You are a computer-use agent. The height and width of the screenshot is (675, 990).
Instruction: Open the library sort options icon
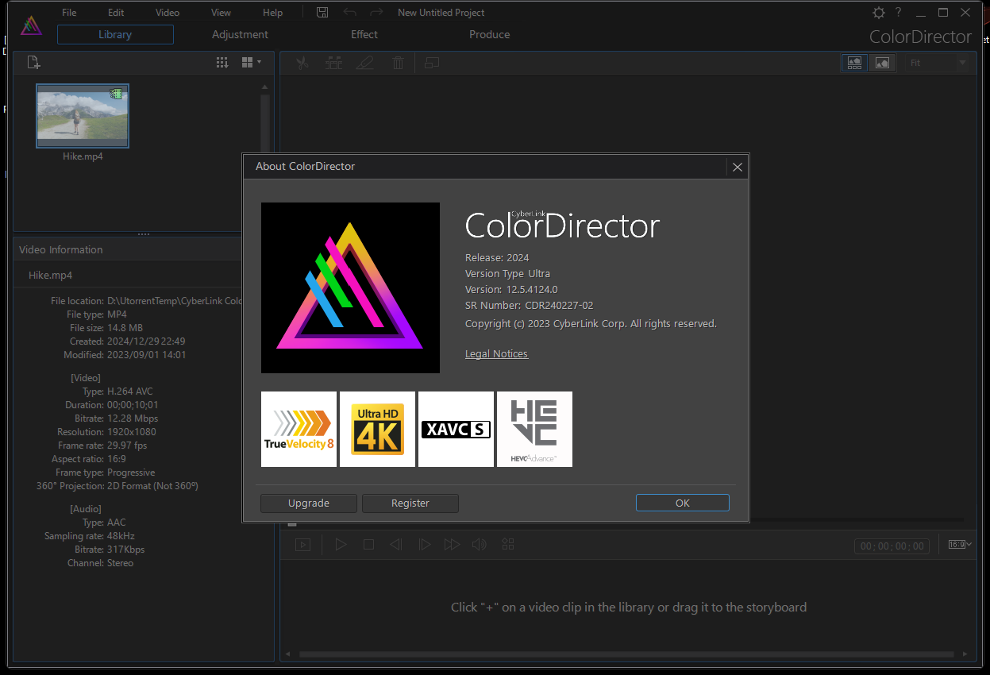[222, 63]
